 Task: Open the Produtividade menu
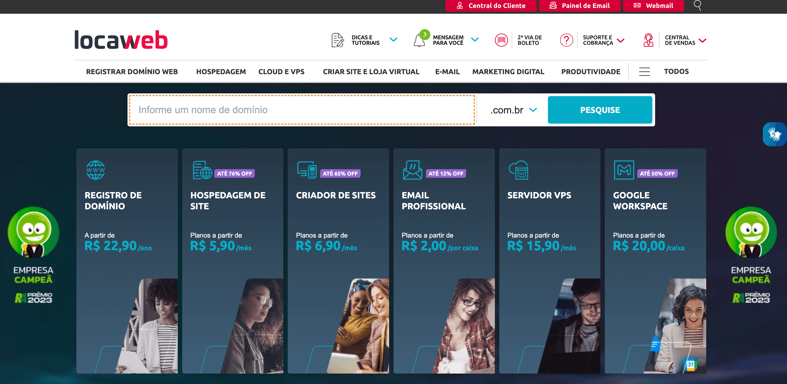click(x=591, y=71)
